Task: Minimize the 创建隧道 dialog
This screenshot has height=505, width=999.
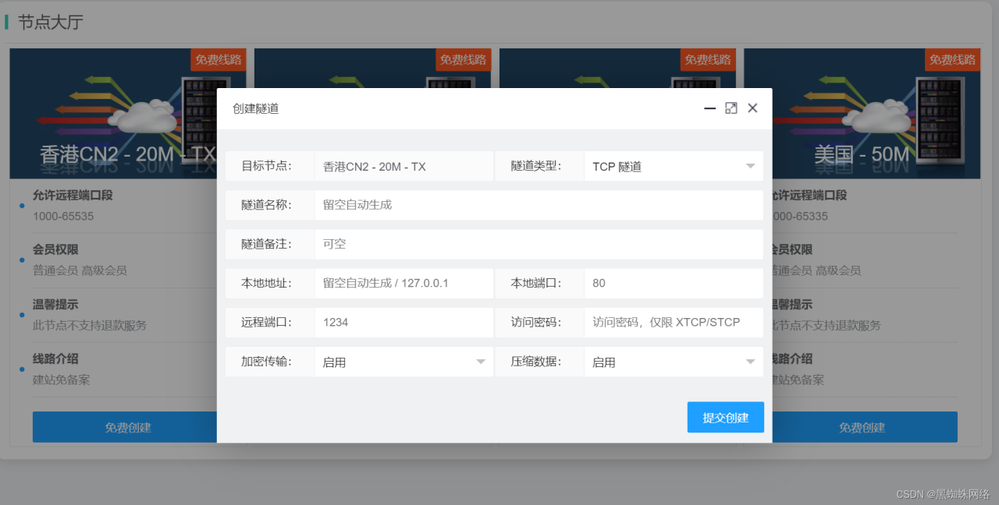Action: 709,108
